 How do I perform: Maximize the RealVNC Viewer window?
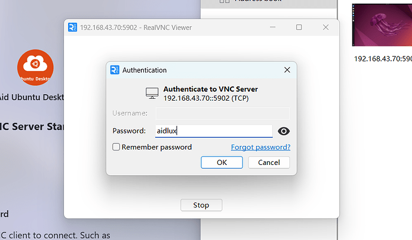tap(299, 27)
